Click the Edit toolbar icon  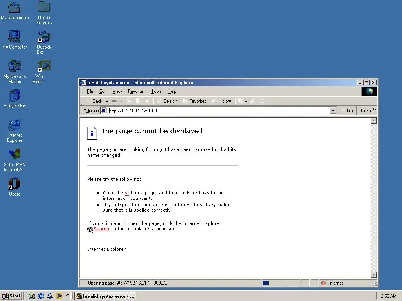click(x=262, y=101)
